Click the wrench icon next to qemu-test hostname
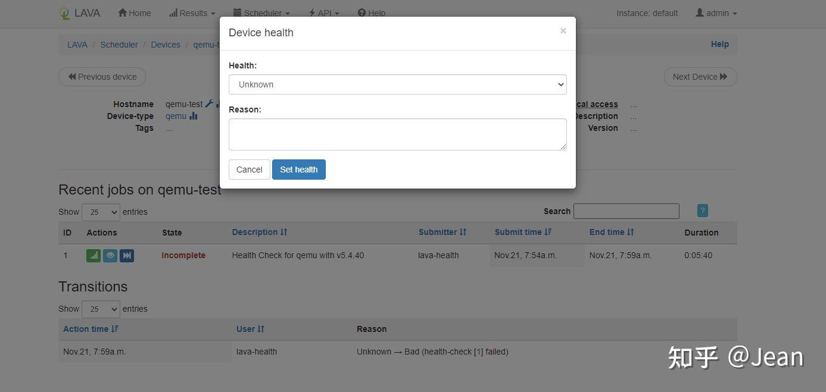 click(209, 104)
